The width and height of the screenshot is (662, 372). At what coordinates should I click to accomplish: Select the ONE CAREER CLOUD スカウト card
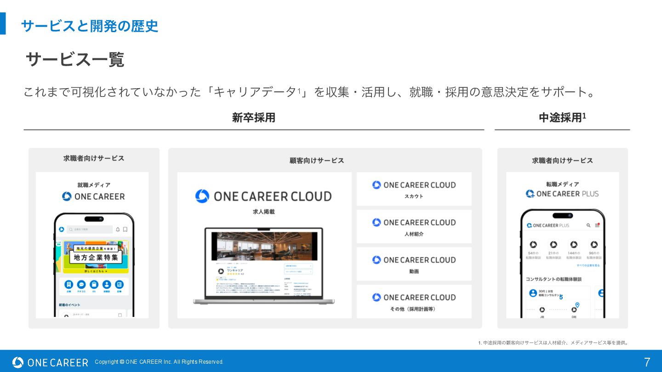(x=414, y=189)
